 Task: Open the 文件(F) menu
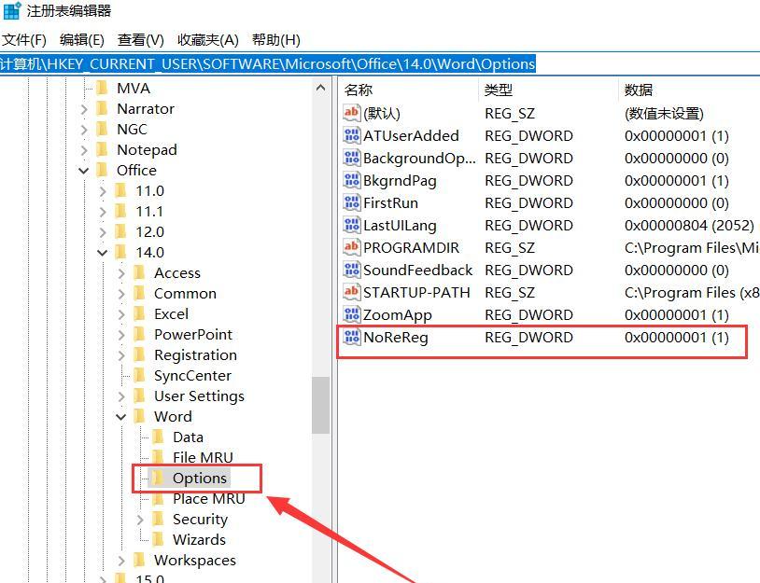23,40
